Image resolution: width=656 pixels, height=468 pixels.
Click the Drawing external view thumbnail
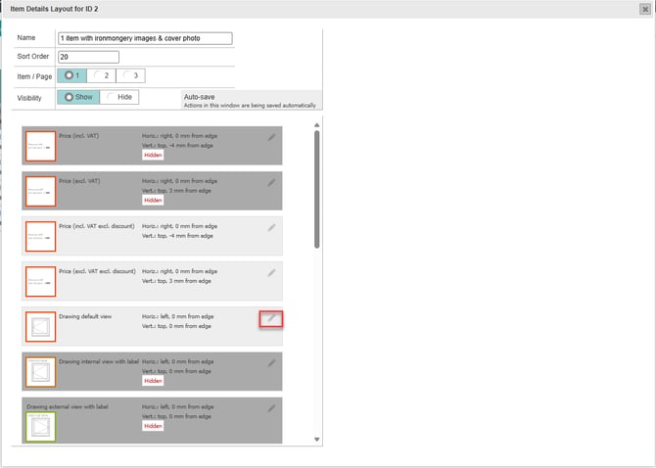click(40, 424)
